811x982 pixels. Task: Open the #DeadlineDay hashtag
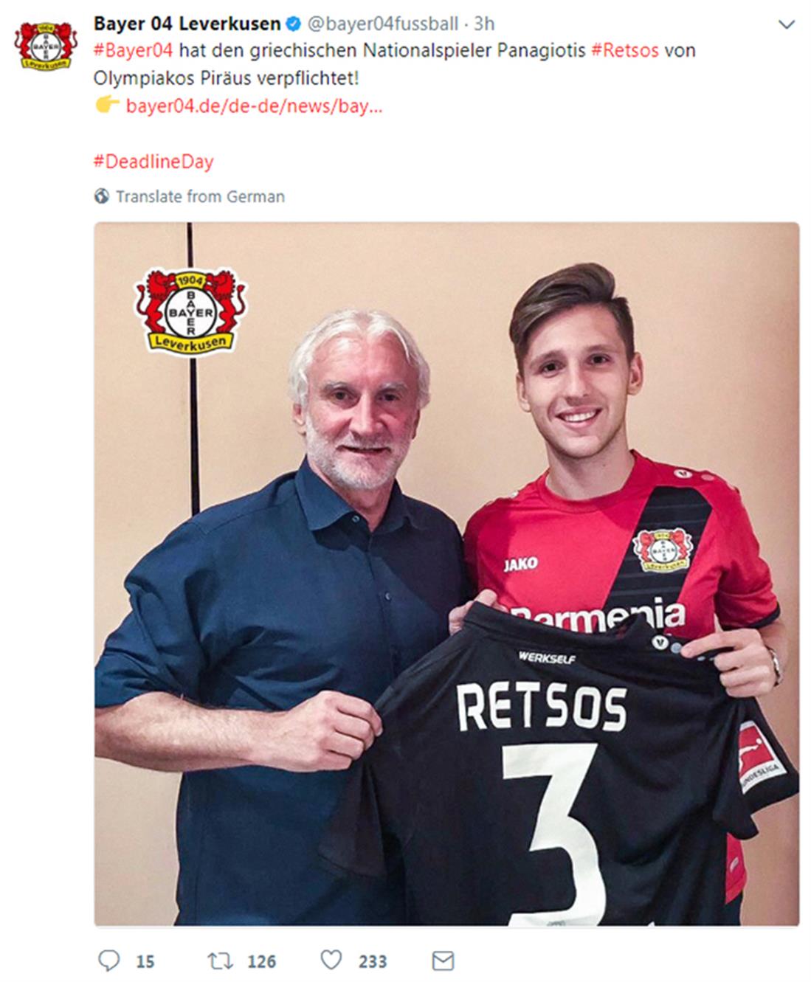[153, 162]
